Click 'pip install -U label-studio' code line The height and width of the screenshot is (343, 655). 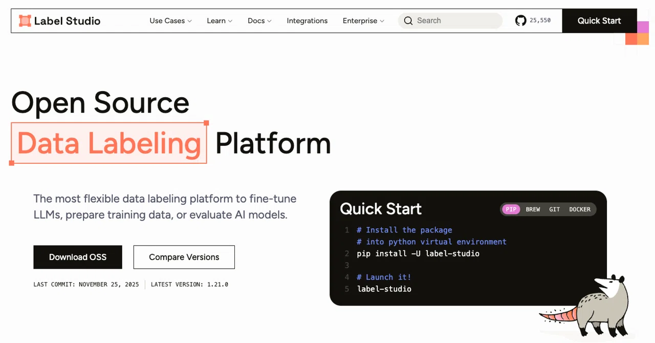point(418,253)
